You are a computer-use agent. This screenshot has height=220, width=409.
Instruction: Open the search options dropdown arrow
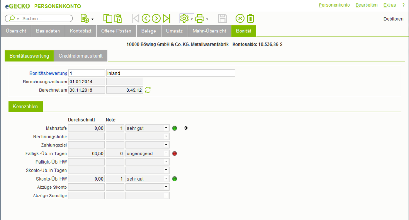tap(18, 19)
